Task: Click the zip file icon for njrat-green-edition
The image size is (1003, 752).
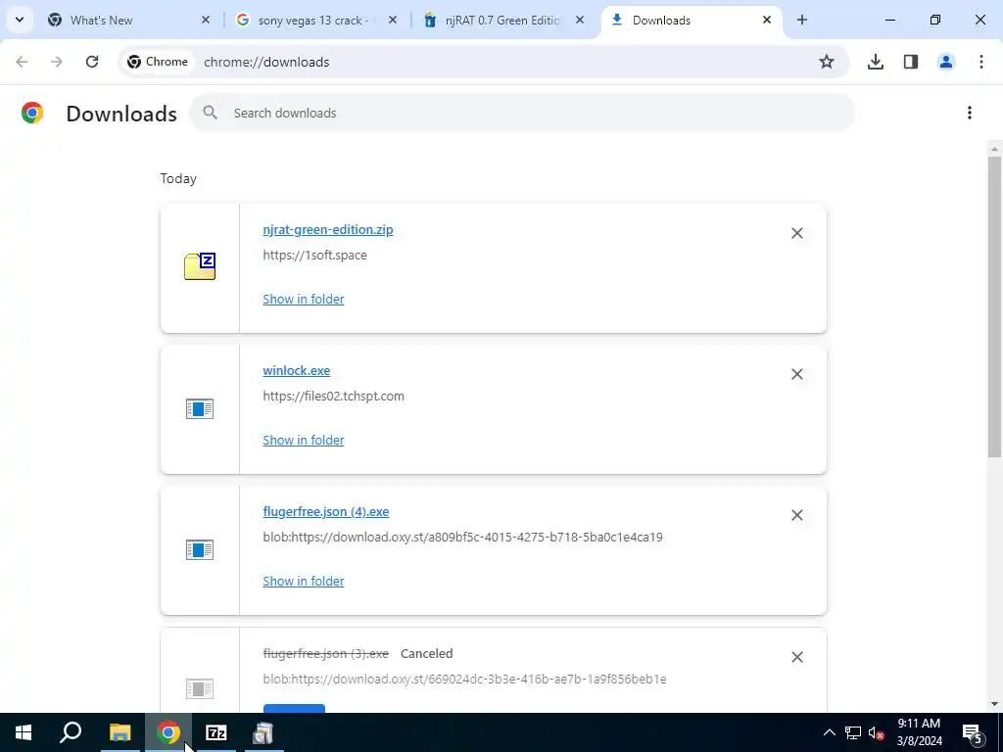Action: [x=200, y=266]
